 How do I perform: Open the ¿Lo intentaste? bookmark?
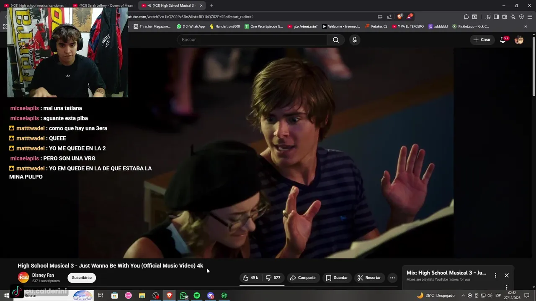tap(302, 26)
